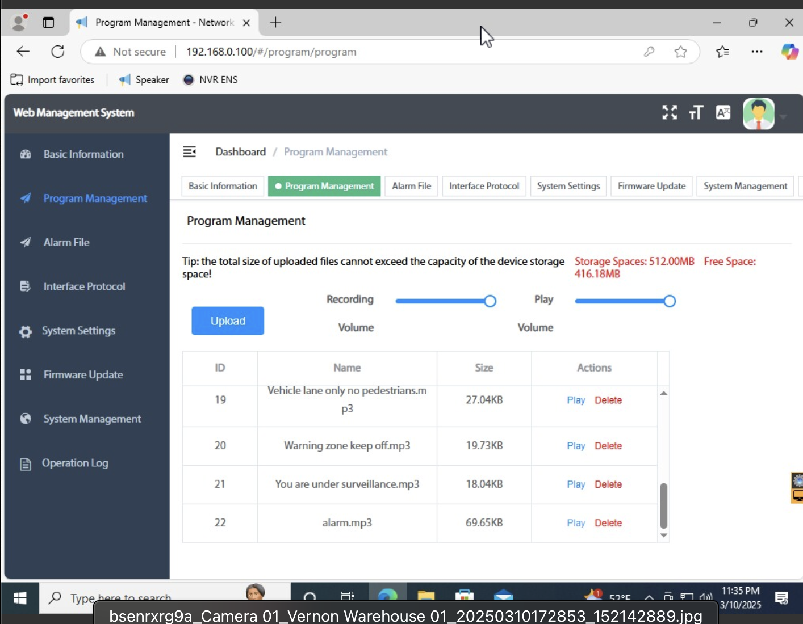This screenshot has width=803, height=624.
Task: Collapse sidebar with the hamburger icon
Action: click(x=189, y=151)
